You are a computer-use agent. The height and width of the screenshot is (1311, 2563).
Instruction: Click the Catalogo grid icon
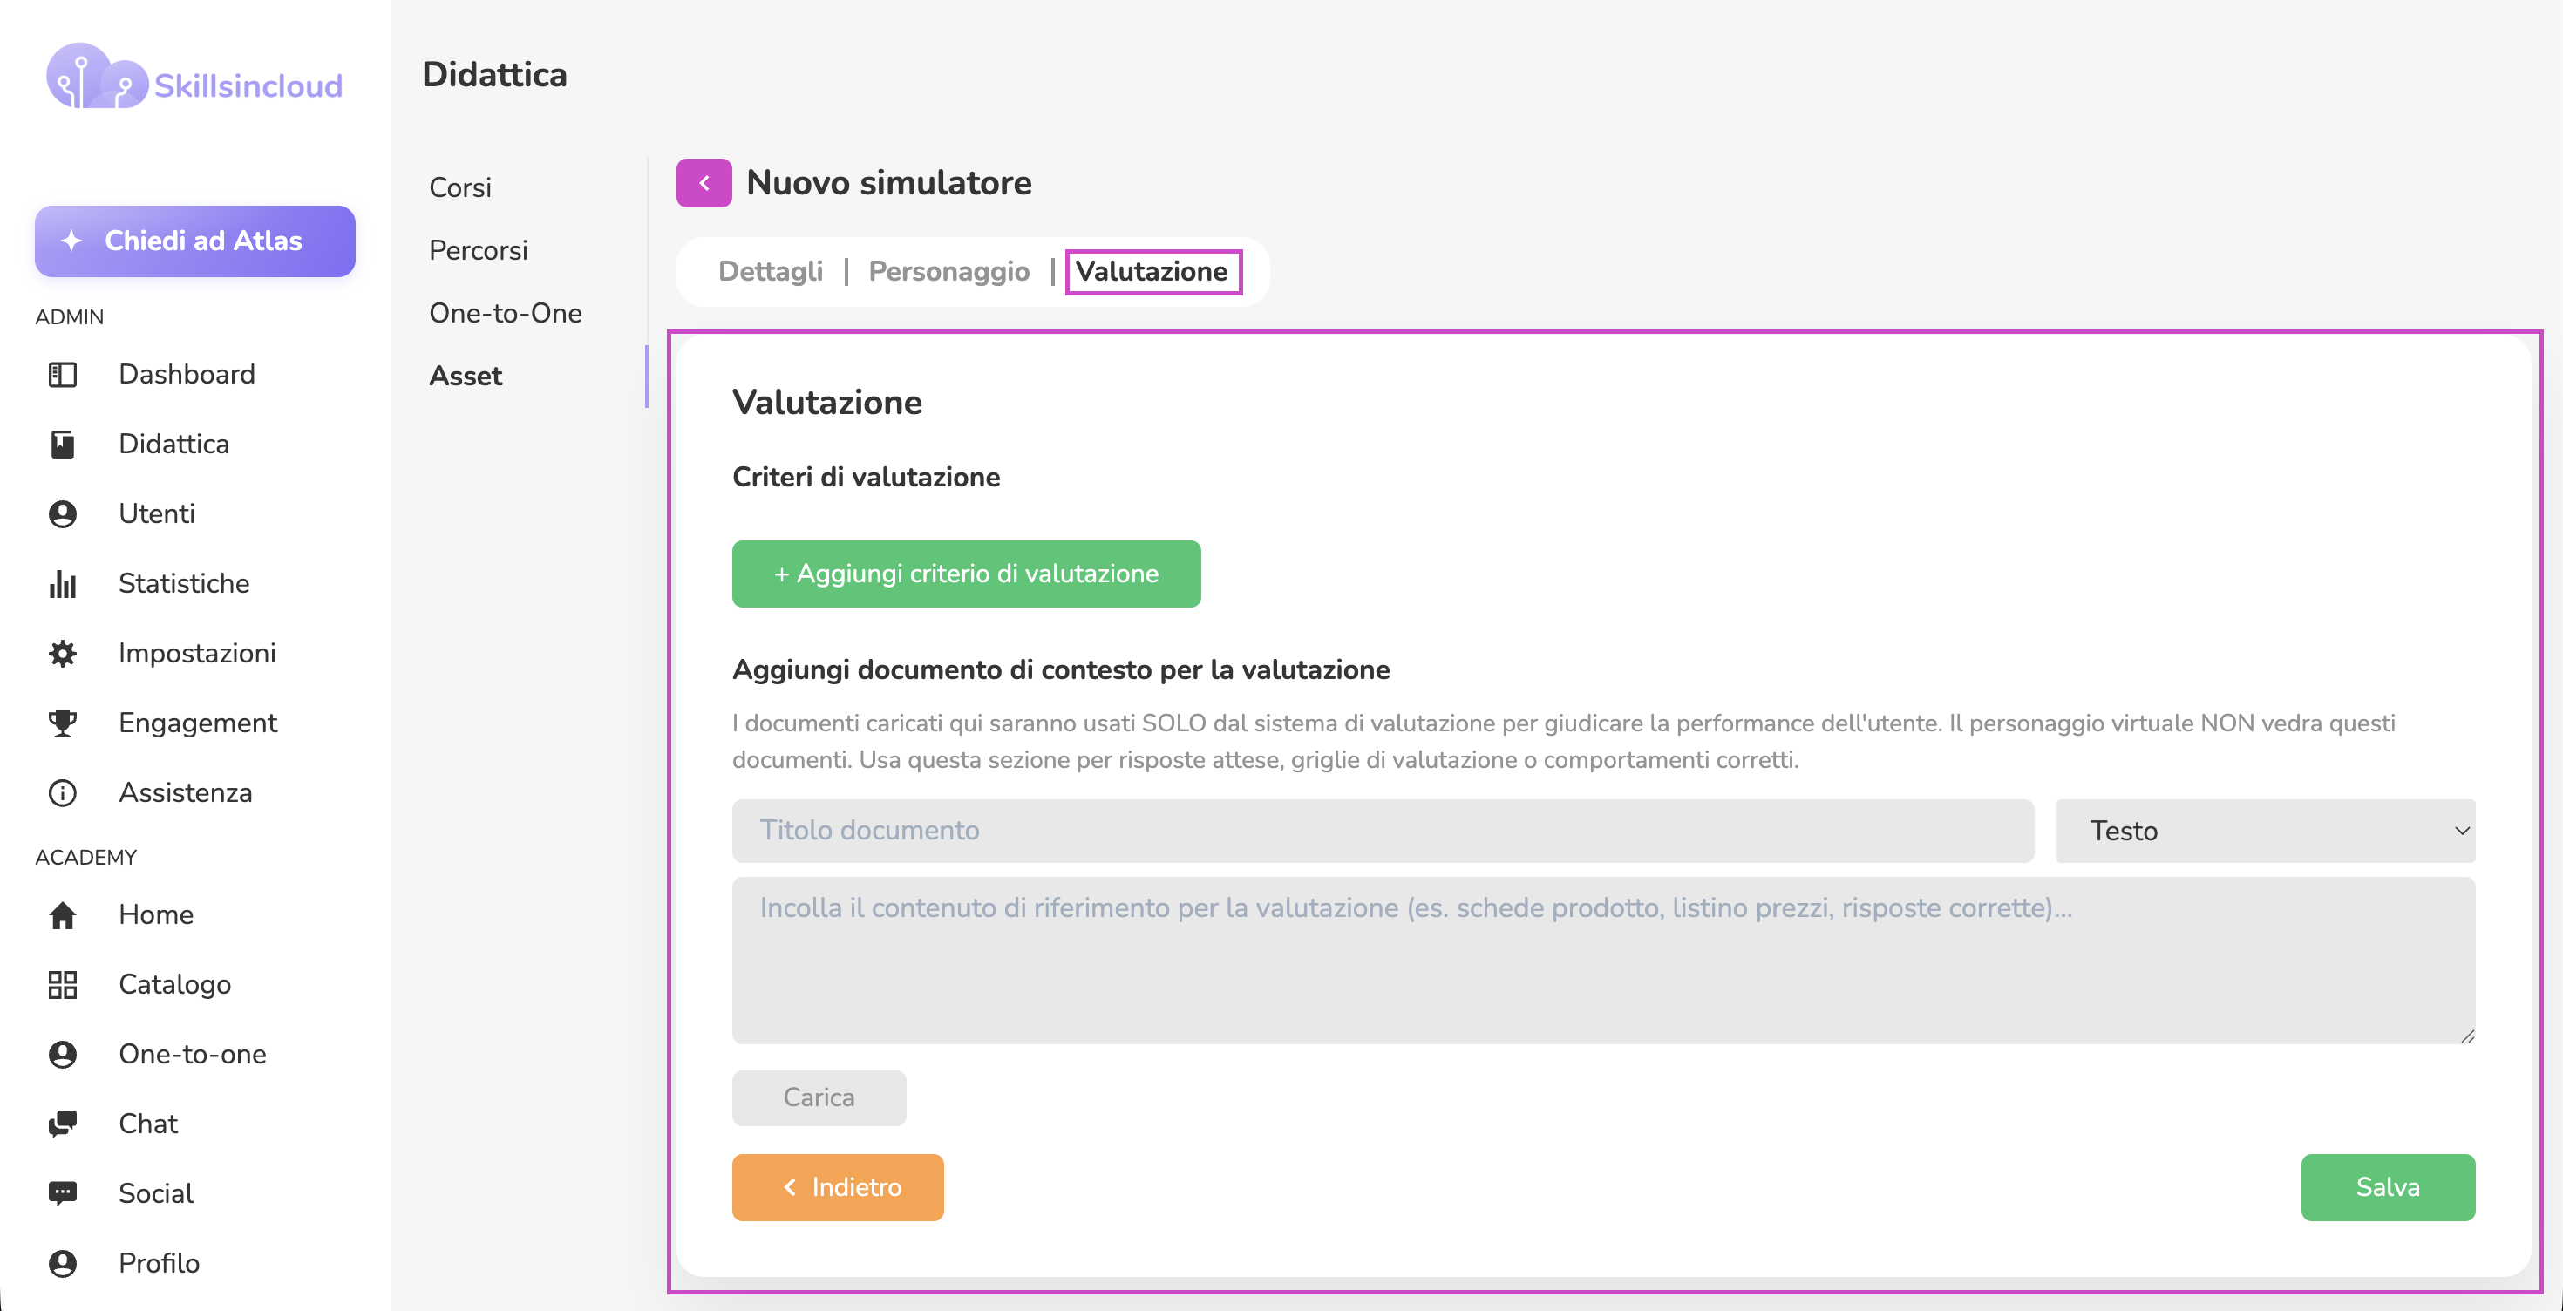(x=63, y=985)
